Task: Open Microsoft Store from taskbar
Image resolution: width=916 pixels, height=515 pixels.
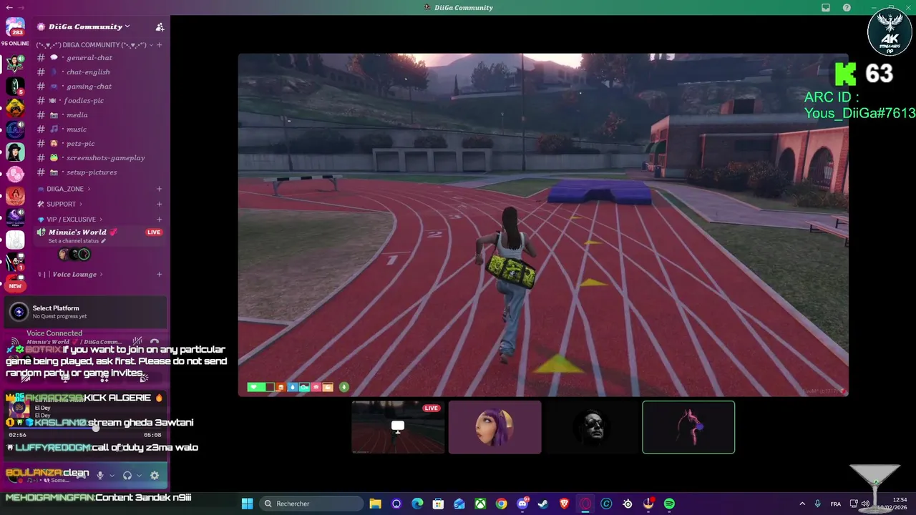Action: [438, 504]
